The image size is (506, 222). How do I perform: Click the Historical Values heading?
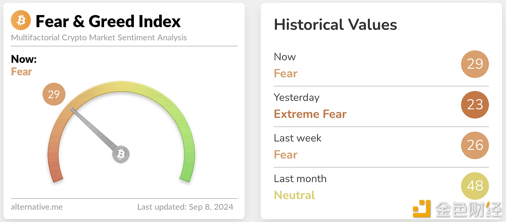point(335,25)
